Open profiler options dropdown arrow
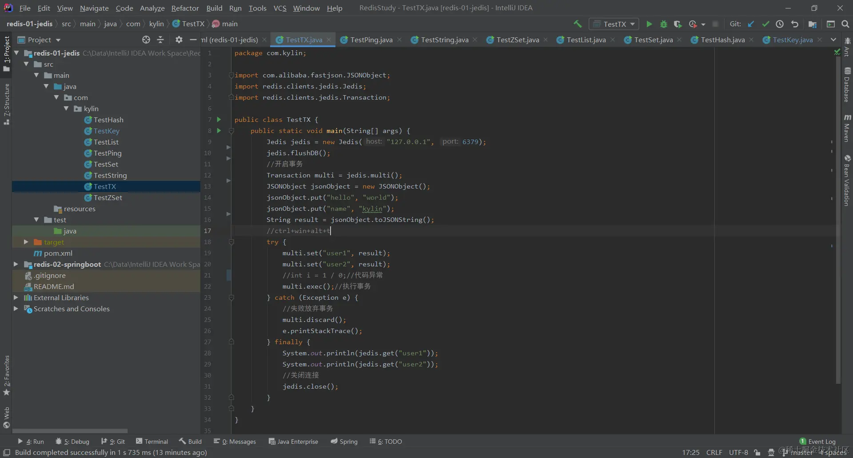This screenshot has width=853, height=458. [703, 24]
